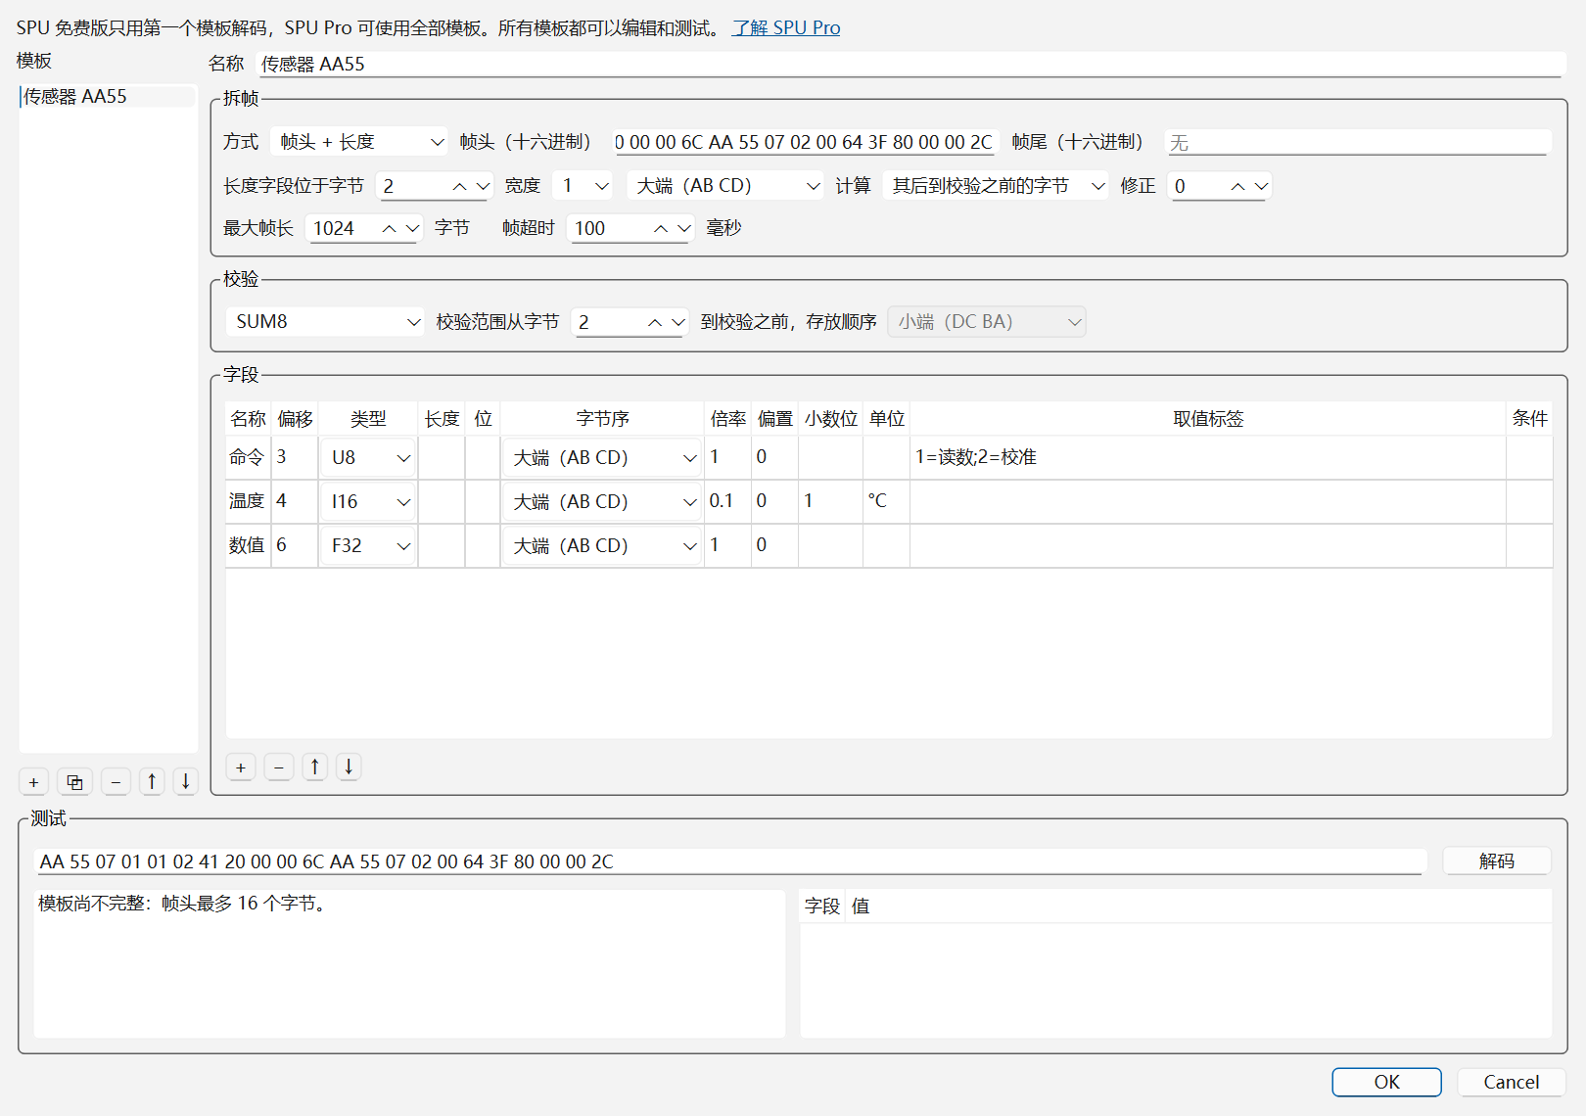Viewport: 1586px width, 1116px height.
Task: Decrease the 修正 value
Action: tap(1261, 186)
